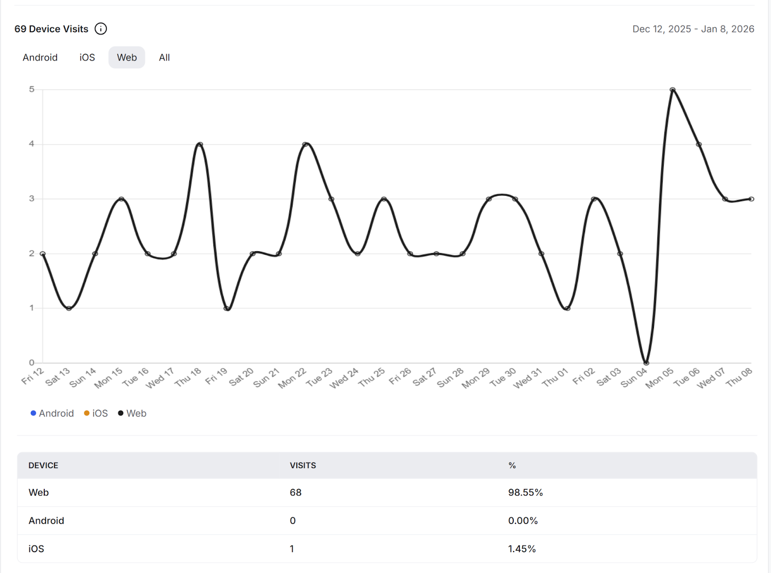Select the Web tab

point(127,57)
